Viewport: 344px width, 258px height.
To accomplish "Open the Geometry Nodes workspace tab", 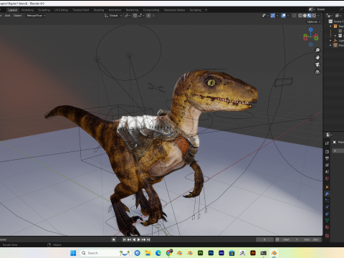I will point(174,10).
